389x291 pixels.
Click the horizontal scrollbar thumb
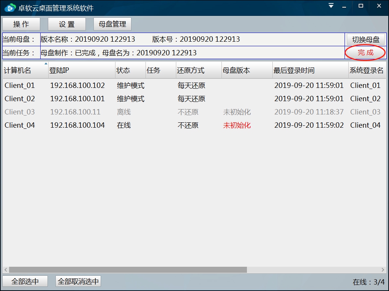click(128, 270)
